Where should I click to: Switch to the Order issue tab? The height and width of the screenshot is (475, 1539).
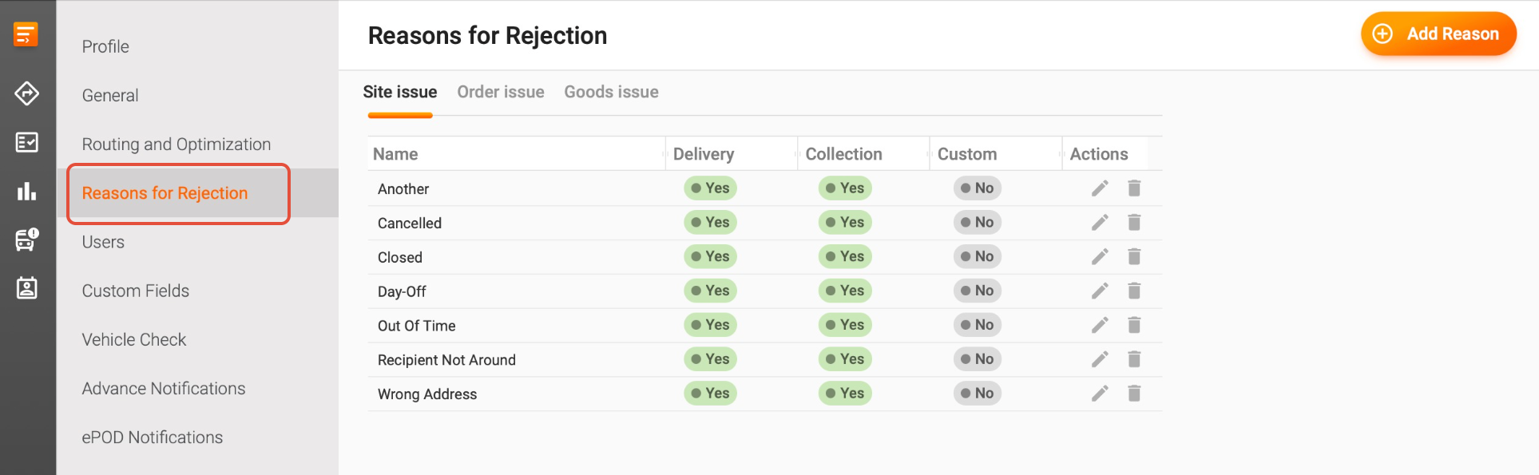(501, 92)
